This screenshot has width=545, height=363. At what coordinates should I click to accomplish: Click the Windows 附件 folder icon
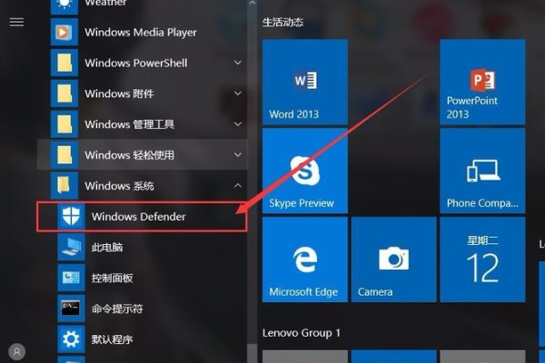click(x=64, y=93)
